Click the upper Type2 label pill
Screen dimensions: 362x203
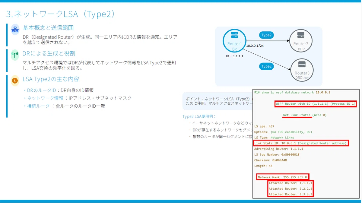[266, 35]
